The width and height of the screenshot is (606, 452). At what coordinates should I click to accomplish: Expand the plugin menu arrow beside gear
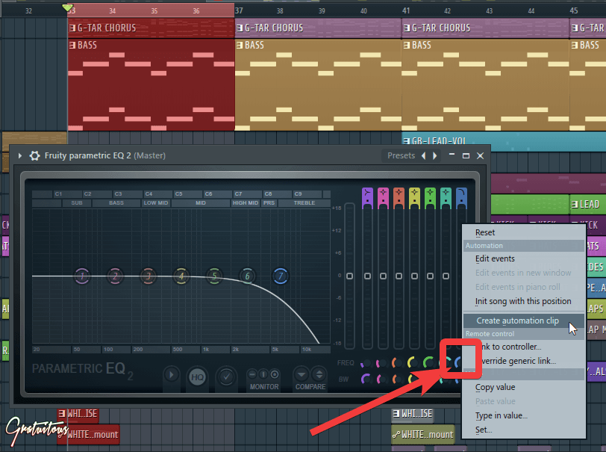[19, 155]
